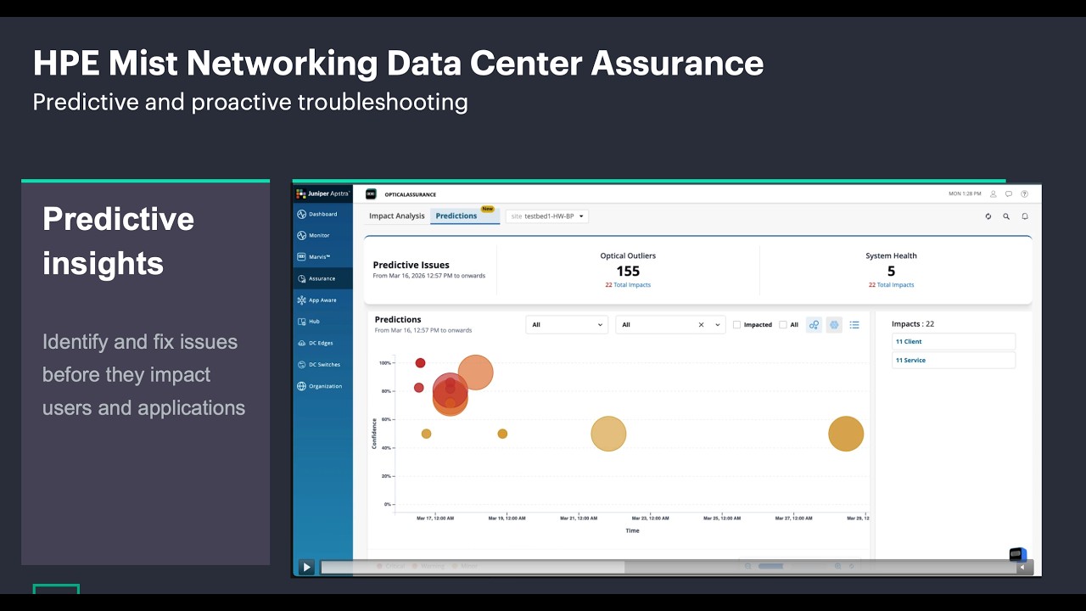Open Monitor in the sidebar

tap(322, 235)
